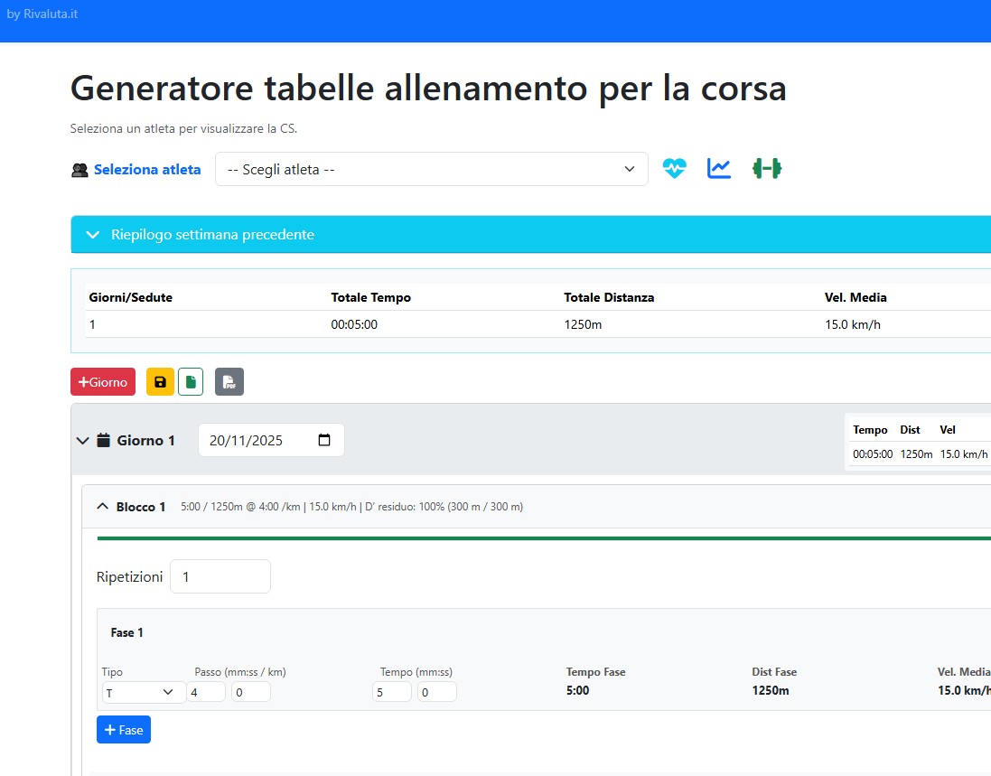
Task: Click the green document export icon
Action: 191,381
